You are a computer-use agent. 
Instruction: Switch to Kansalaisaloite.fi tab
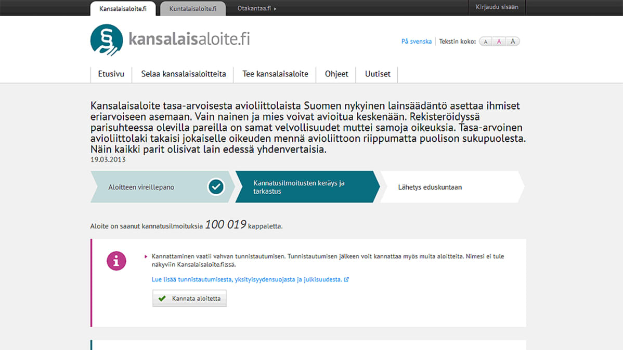pyautogui.click(x=123, y=8)
